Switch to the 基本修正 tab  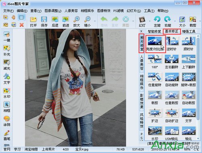pos(172,31)
